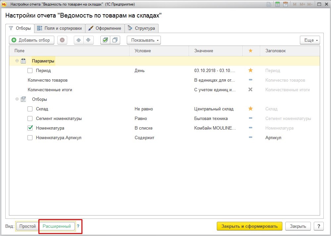
Task: Open the calendar icon in title bar
Action: tap(285, 4)
